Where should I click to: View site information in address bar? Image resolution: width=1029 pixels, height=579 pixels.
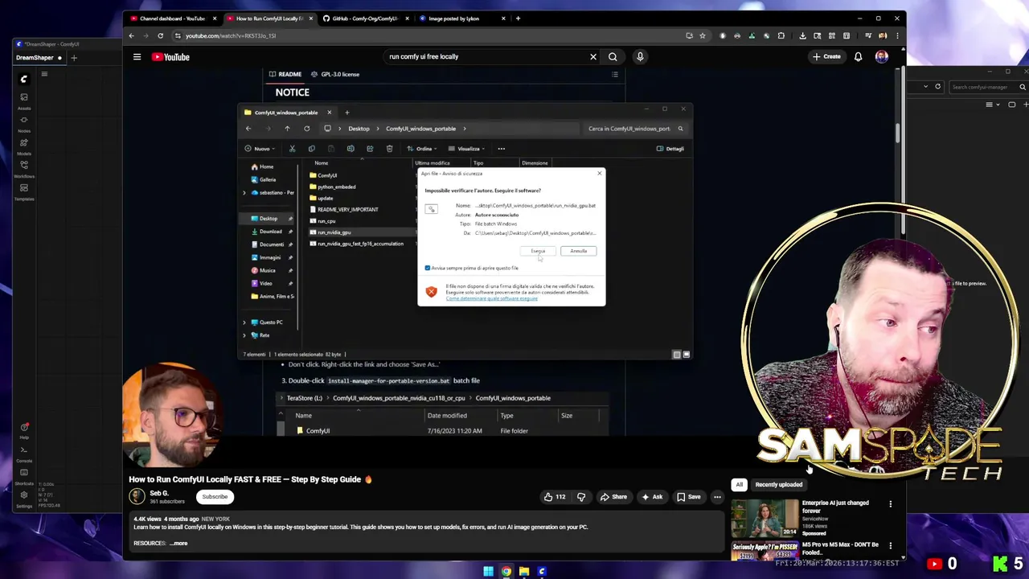178,35
